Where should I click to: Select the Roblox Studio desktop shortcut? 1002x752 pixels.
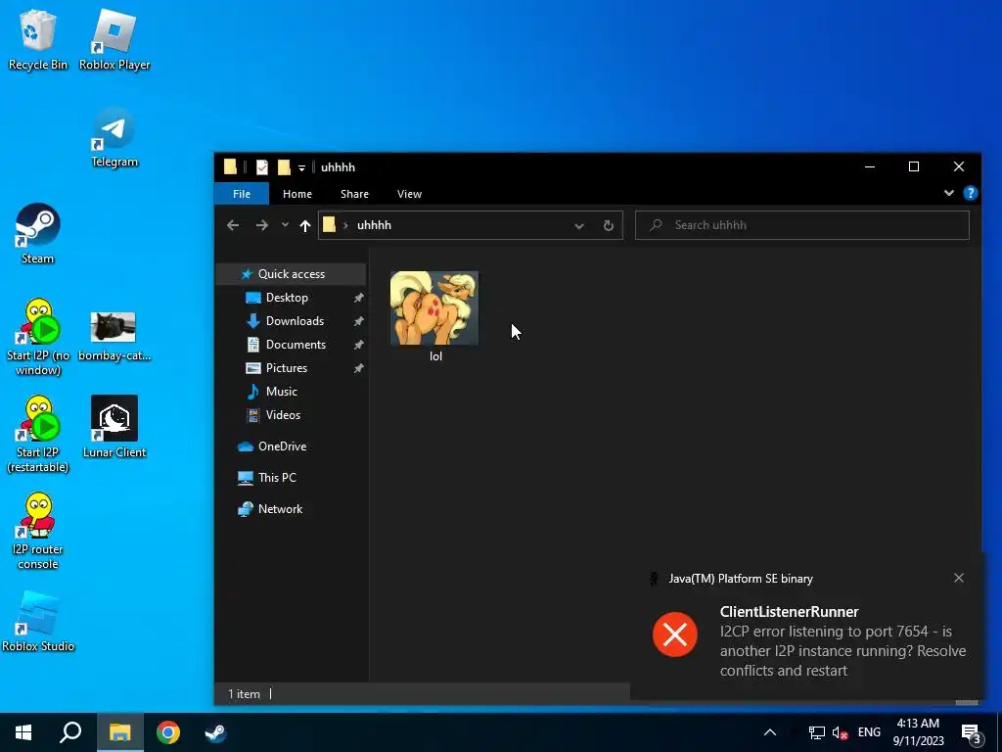(x=38, y=622)
